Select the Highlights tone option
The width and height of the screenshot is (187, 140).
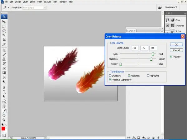click(148, 76)
